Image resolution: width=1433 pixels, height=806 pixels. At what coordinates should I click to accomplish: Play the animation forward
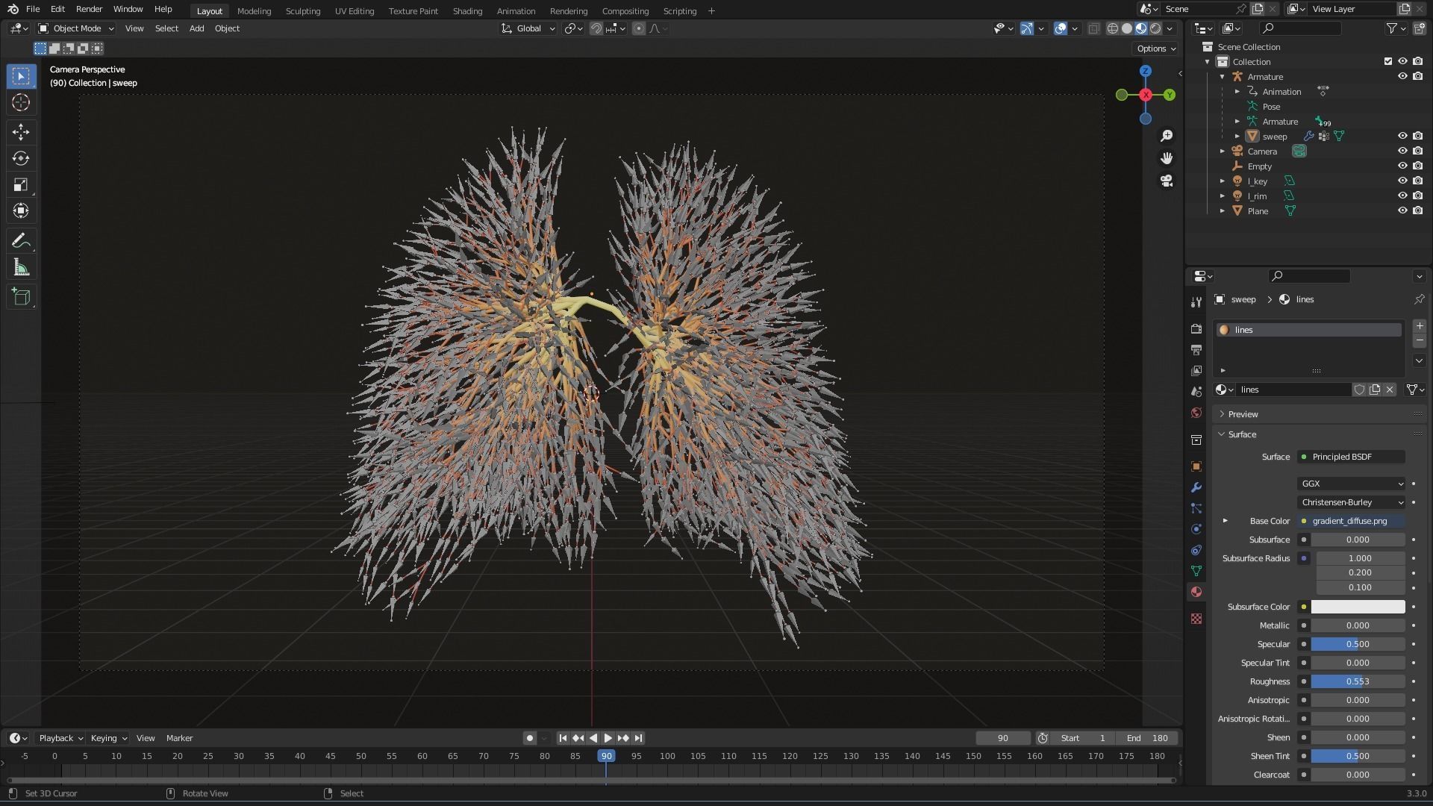point(608,738)
